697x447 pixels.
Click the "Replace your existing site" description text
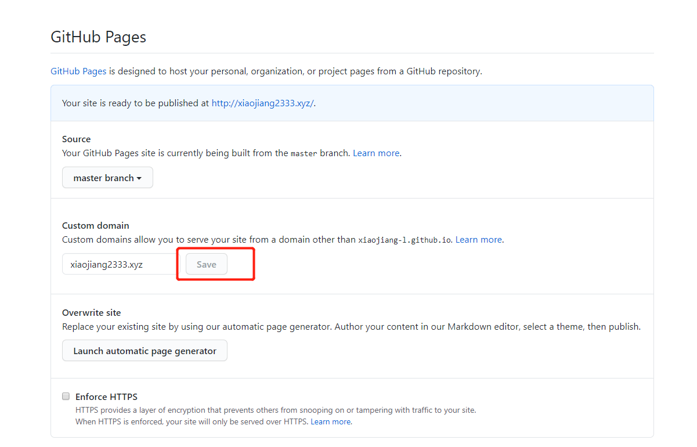[x=197, y=327]
